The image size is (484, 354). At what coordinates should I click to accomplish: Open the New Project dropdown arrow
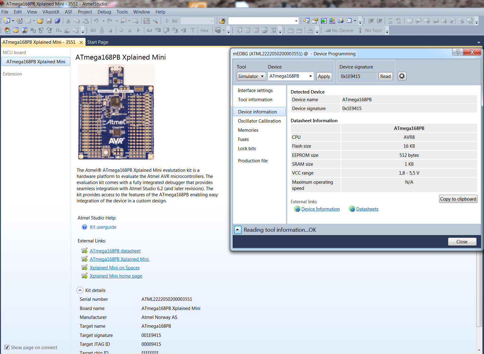click(13, 21)
